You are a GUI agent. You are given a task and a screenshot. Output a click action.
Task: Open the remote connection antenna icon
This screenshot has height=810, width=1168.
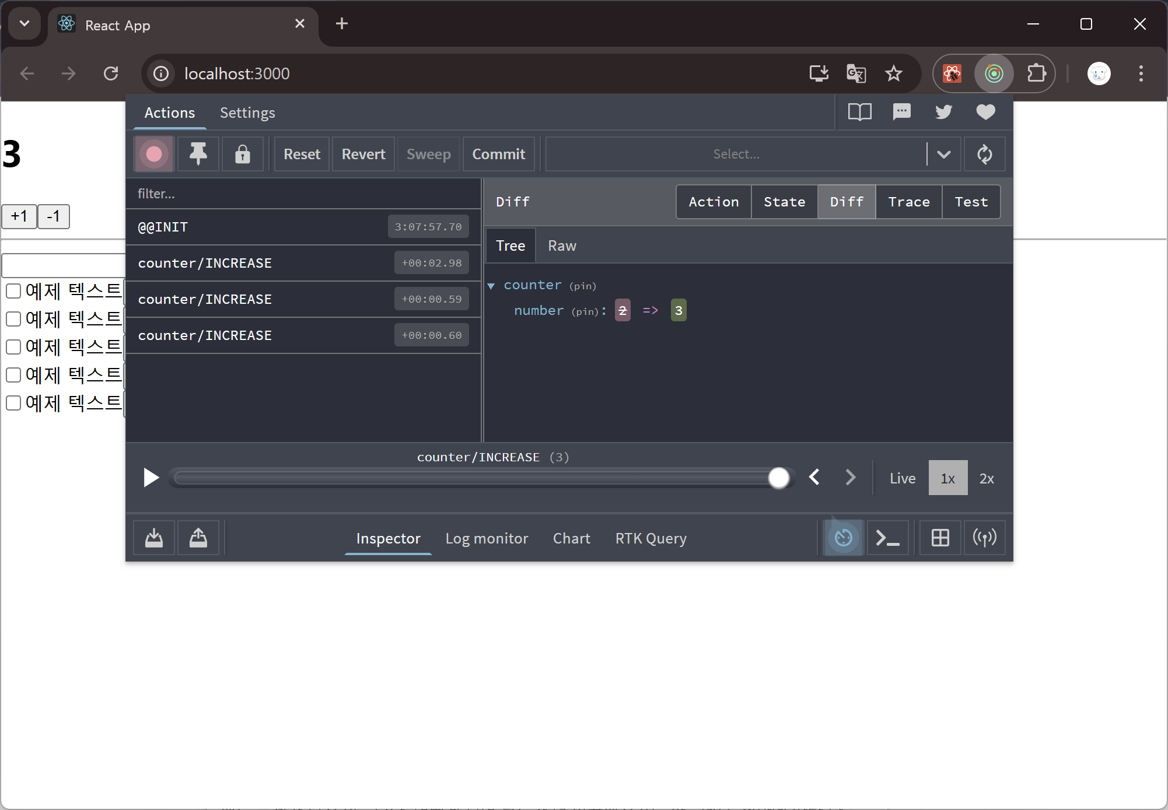click(x=984, y=538)
